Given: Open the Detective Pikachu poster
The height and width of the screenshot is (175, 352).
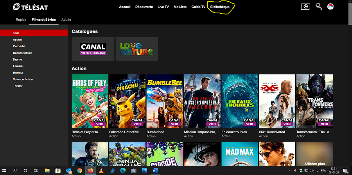Looking at the screenshot, I should coord(127,101).
